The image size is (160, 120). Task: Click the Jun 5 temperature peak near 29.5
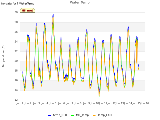53,15
